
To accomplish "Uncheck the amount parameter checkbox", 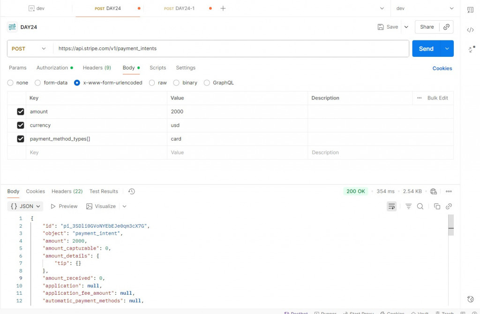I will [21, 112].
